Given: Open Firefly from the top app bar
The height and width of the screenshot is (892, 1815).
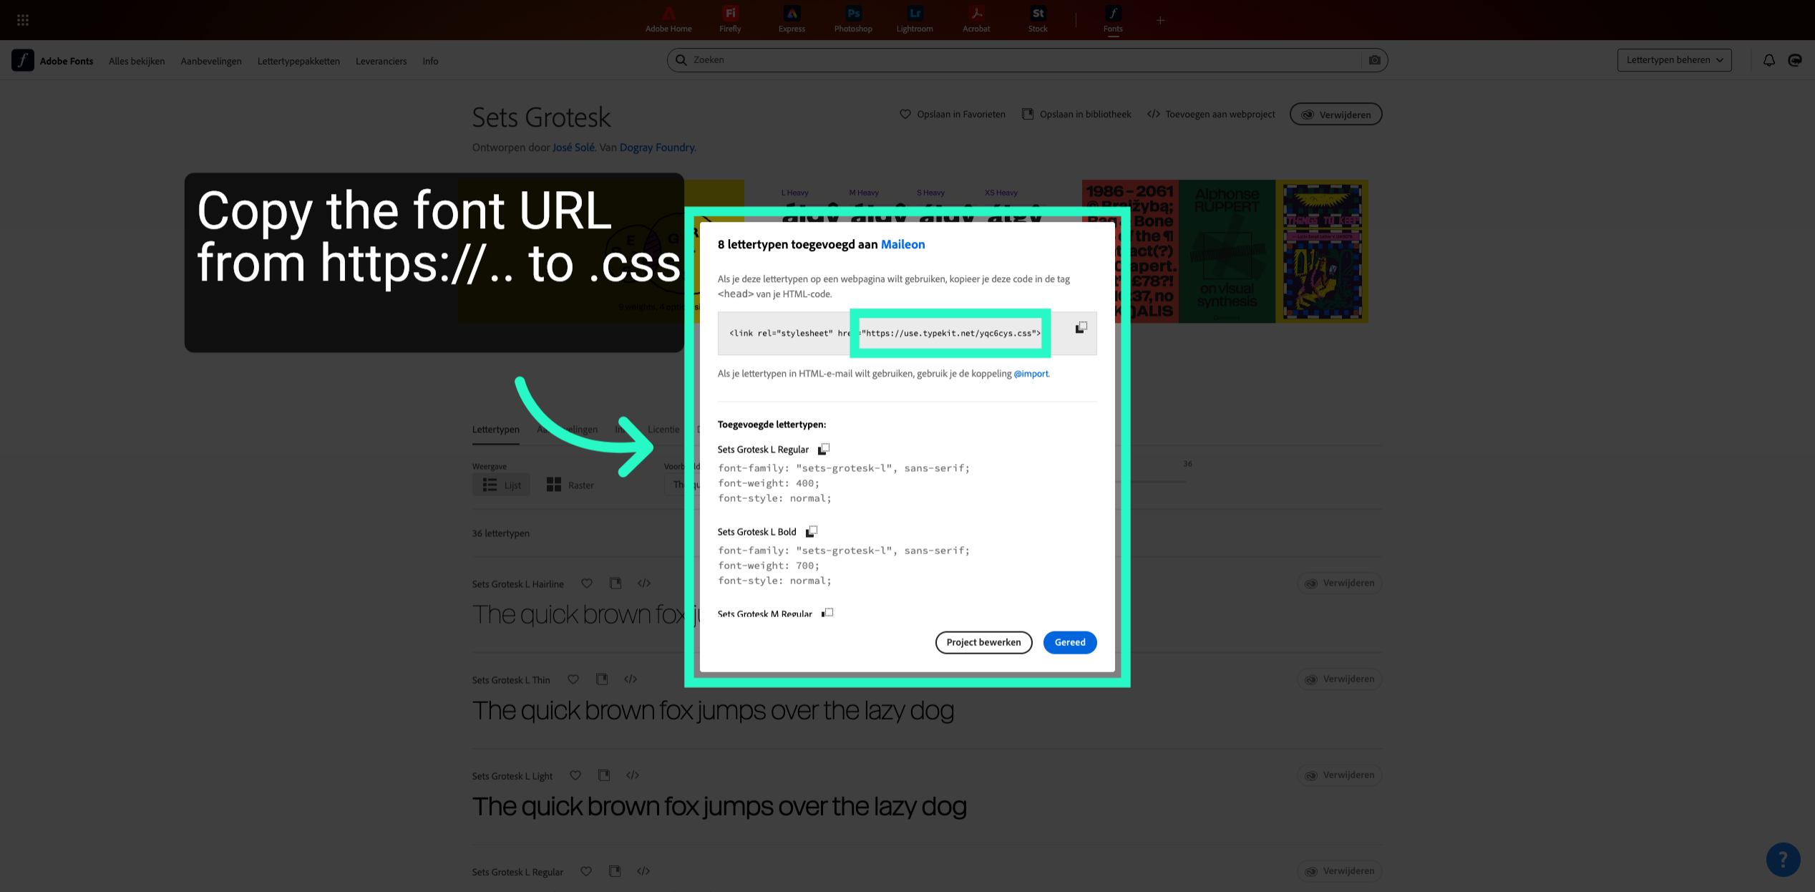Looking at the screenshot, I should point(730,20).
